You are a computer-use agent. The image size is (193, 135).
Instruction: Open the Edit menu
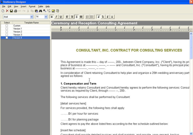(x=10, y=6)
